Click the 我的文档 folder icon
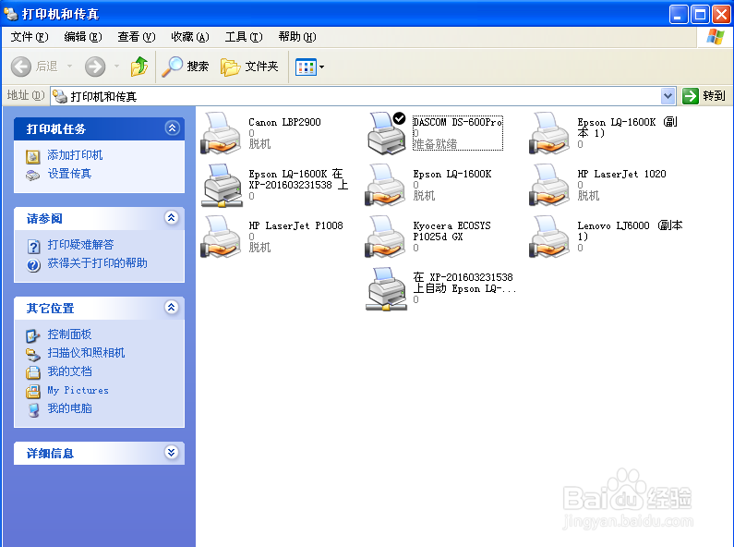 (x=32, y=372)
